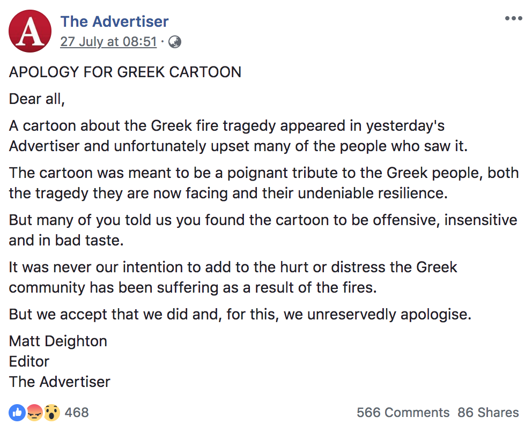Click the APOLOGY FOR GREEK CARTOON heading
This screenshot has height=432, width=532.
tap(125, 72)
